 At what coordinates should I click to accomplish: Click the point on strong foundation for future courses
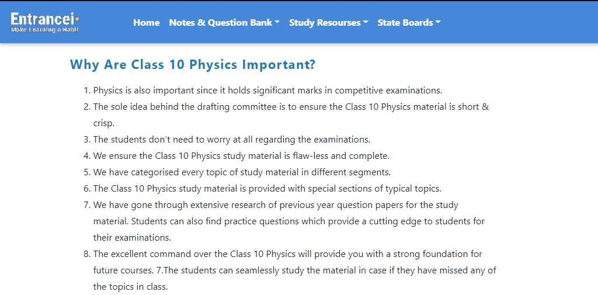(294, 270)
